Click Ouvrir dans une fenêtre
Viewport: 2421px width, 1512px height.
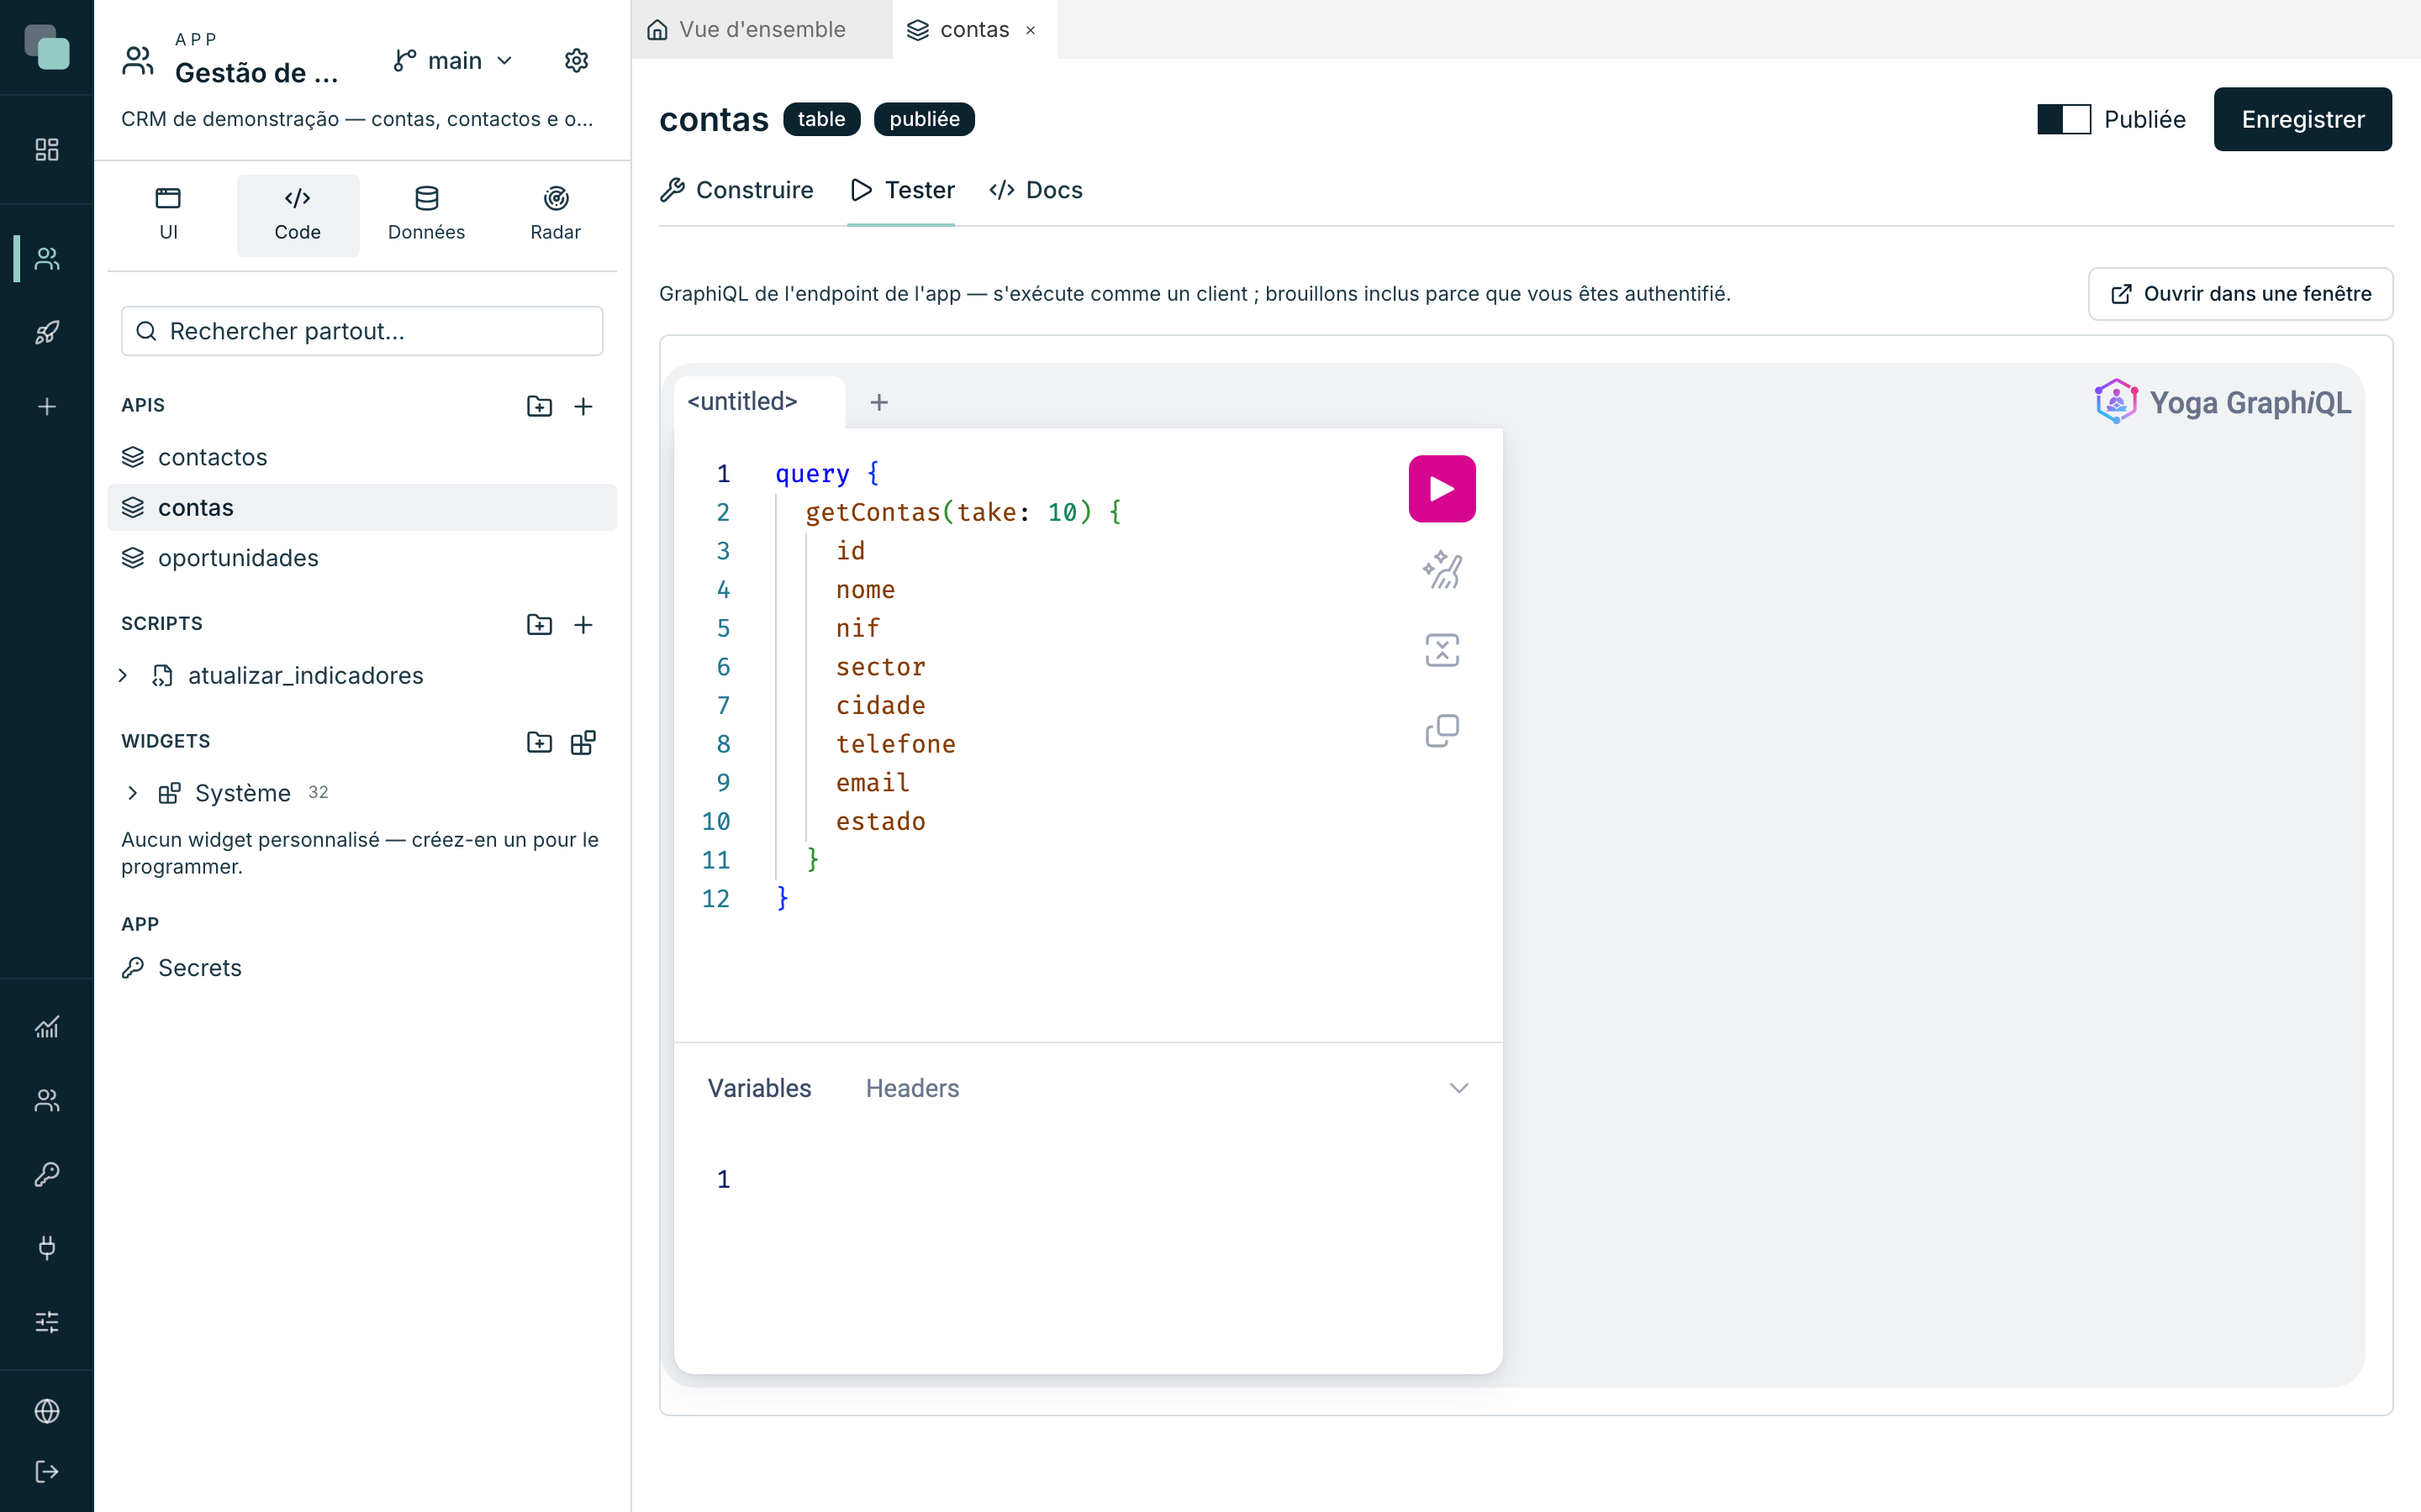(2240, 293)
